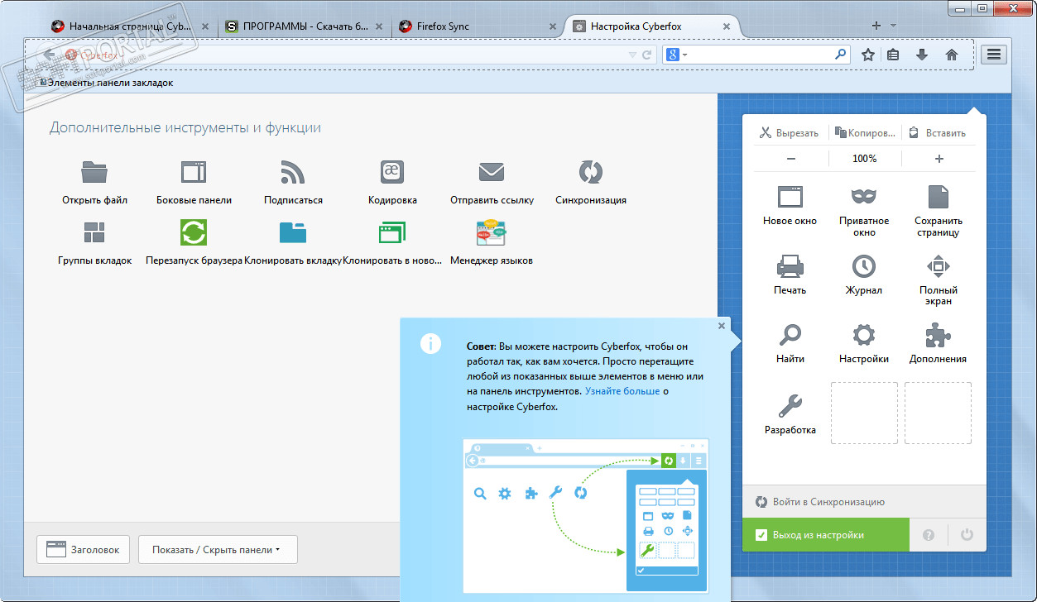
Task: Click the search magnifier in search box
Action: pyautogui.click(x=841, y=55)
